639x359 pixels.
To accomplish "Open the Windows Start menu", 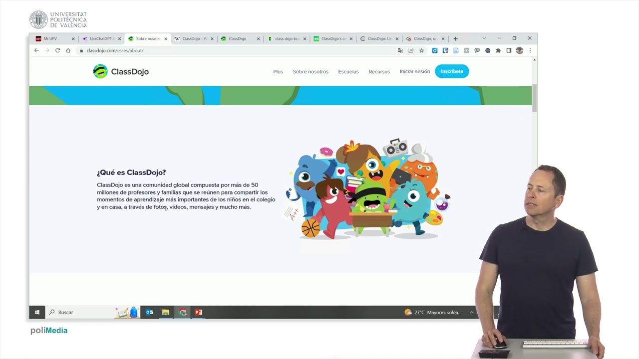I will click(x=37, y=312).
